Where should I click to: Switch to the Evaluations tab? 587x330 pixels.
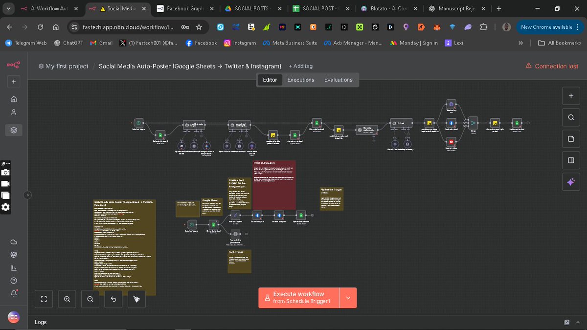[x=339, y=80]
